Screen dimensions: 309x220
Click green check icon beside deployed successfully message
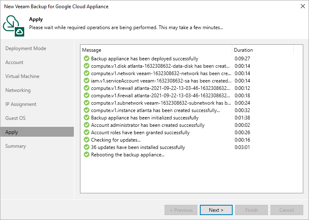[x=86, y=59]
